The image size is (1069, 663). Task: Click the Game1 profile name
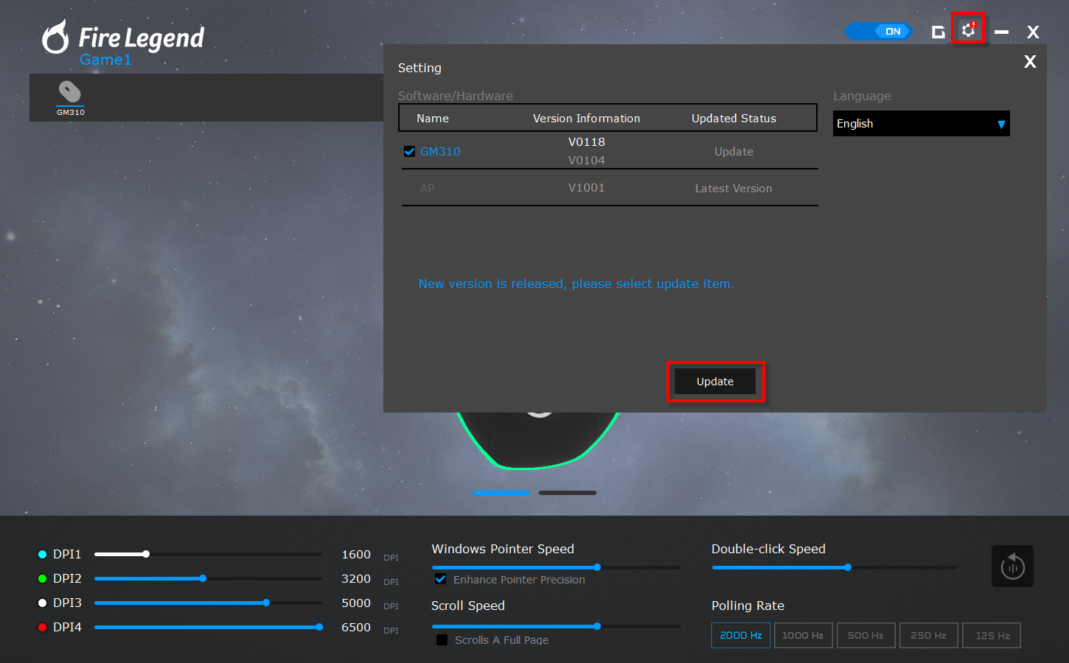(x=105, y=60)
